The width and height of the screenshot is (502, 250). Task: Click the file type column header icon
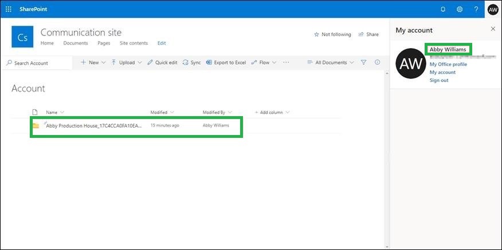click(35, 112)
